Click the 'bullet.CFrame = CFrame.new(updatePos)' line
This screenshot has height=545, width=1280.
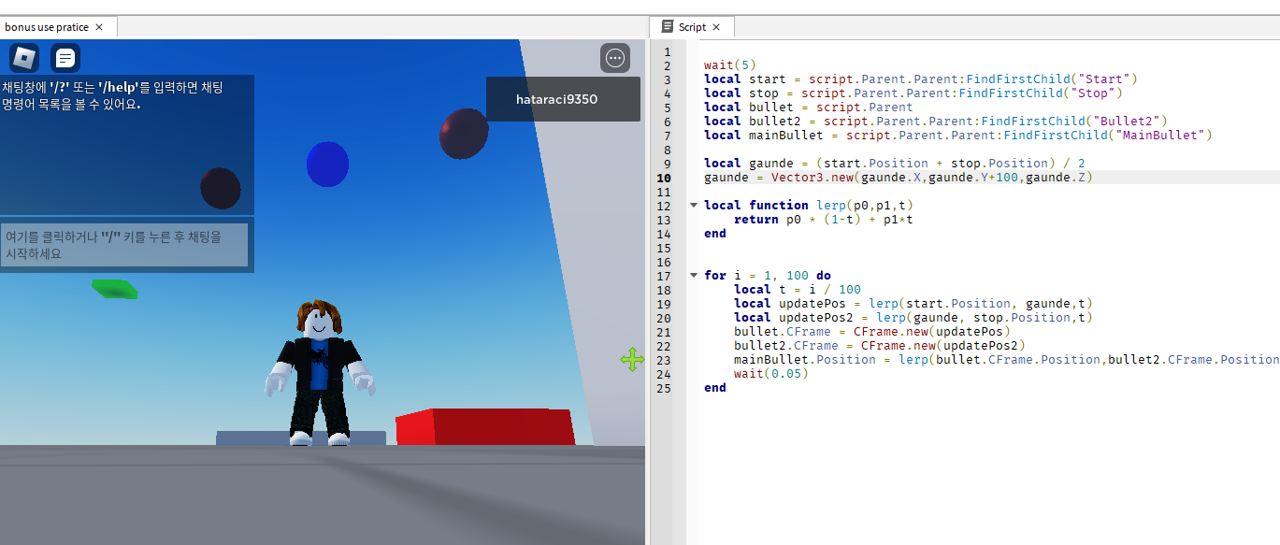(x=872, y=332)
